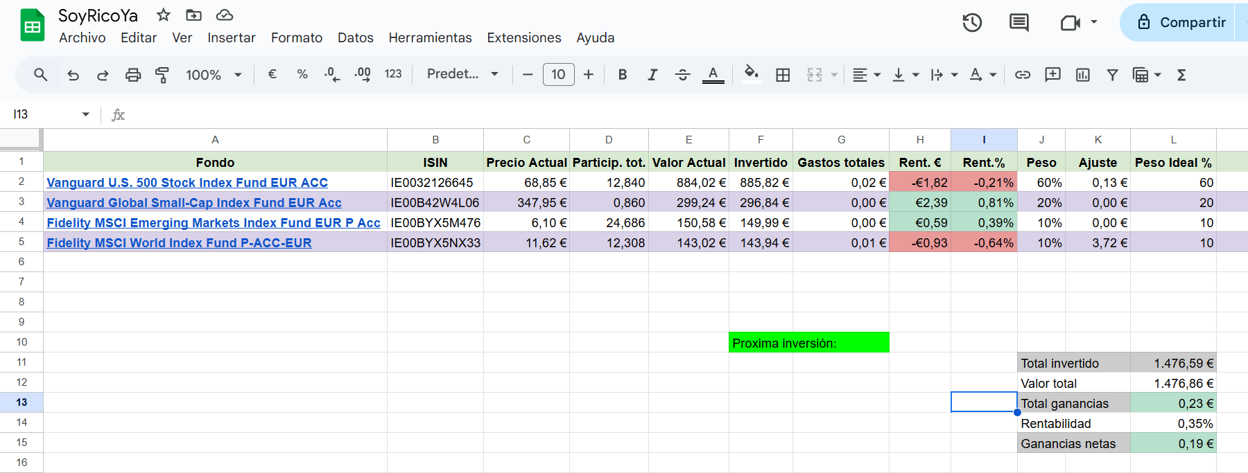Open the Datos menu
1248x473 pixels.
click(x=356, y=38)
